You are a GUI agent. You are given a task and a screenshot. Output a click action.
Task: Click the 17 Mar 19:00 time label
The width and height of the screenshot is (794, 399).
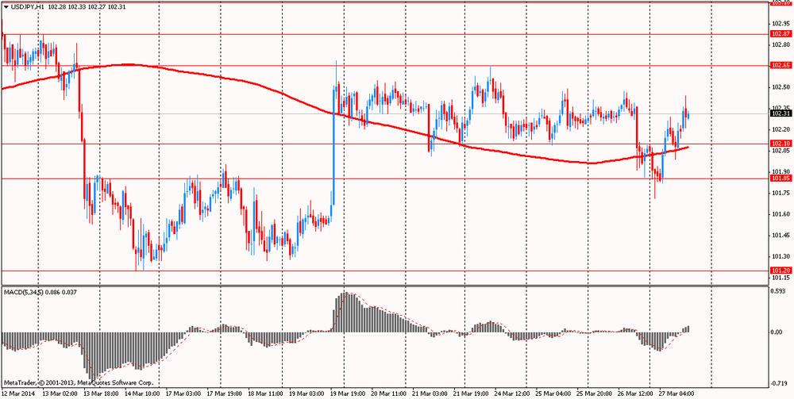(x=225, y=393)
